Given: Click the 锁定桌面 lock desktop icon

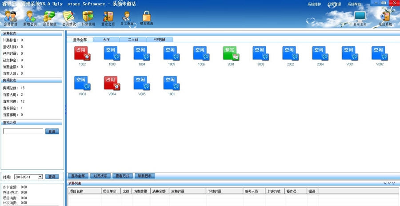Looking at the screenshot, I should [x=147, y=18].
